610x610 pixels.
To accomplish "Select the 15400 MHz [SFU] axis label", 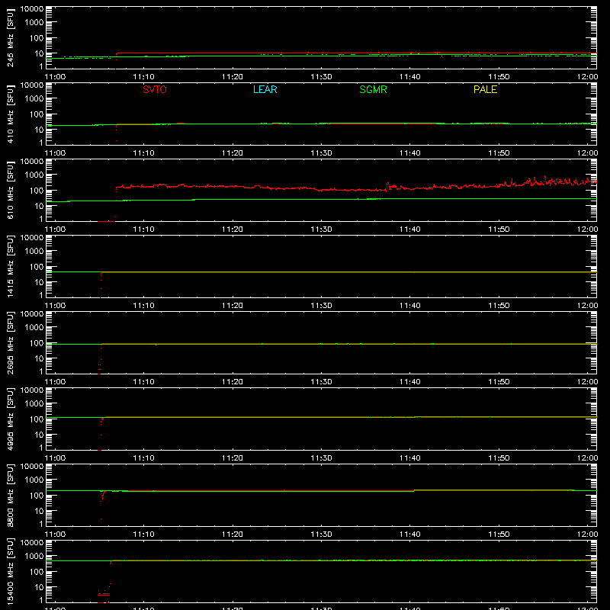I will click(10, 572).
